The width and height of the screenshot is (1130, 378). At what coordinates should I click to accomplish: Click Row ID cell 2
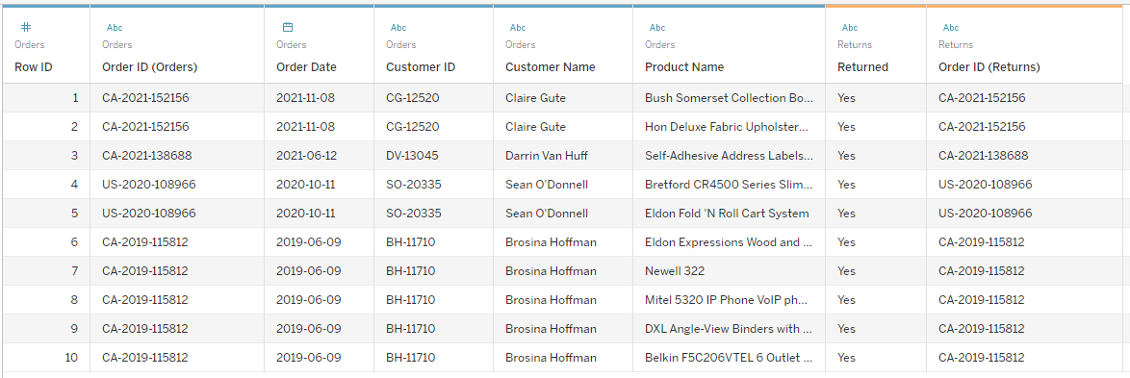pyautogui.click(x=45, y=127)
